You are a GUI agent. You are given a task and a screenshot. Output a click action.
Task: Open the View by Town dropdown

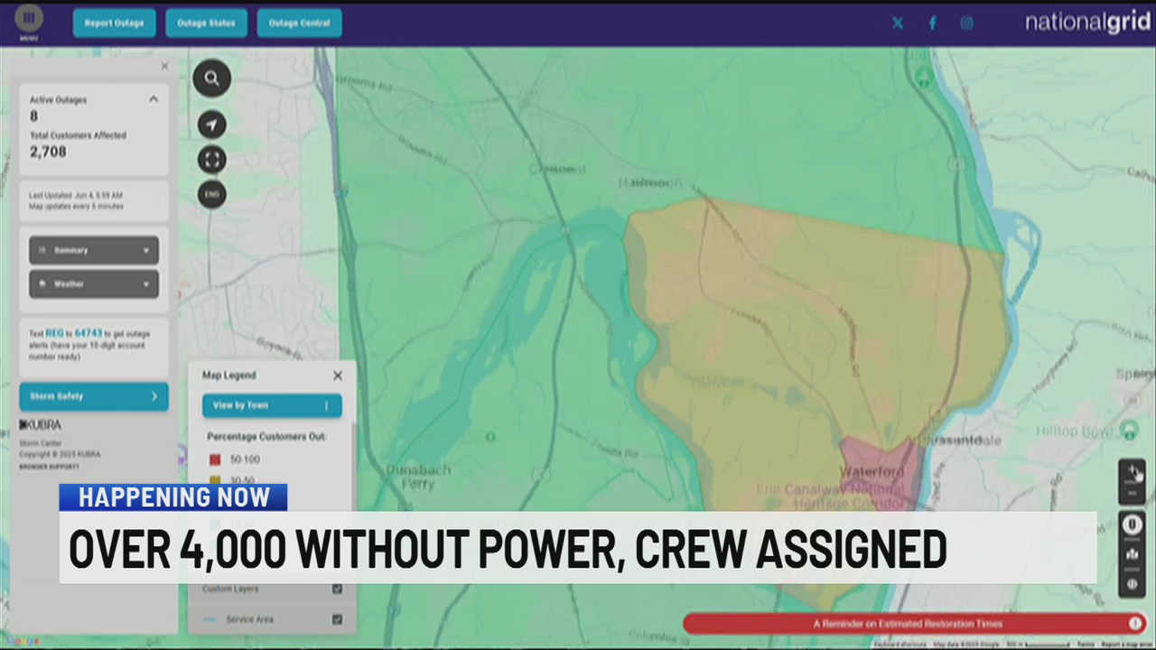pyautogui.click(x=271, y=404)
